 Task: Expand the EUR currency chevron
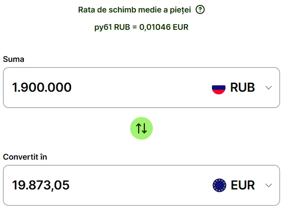(x=268, y=185)
